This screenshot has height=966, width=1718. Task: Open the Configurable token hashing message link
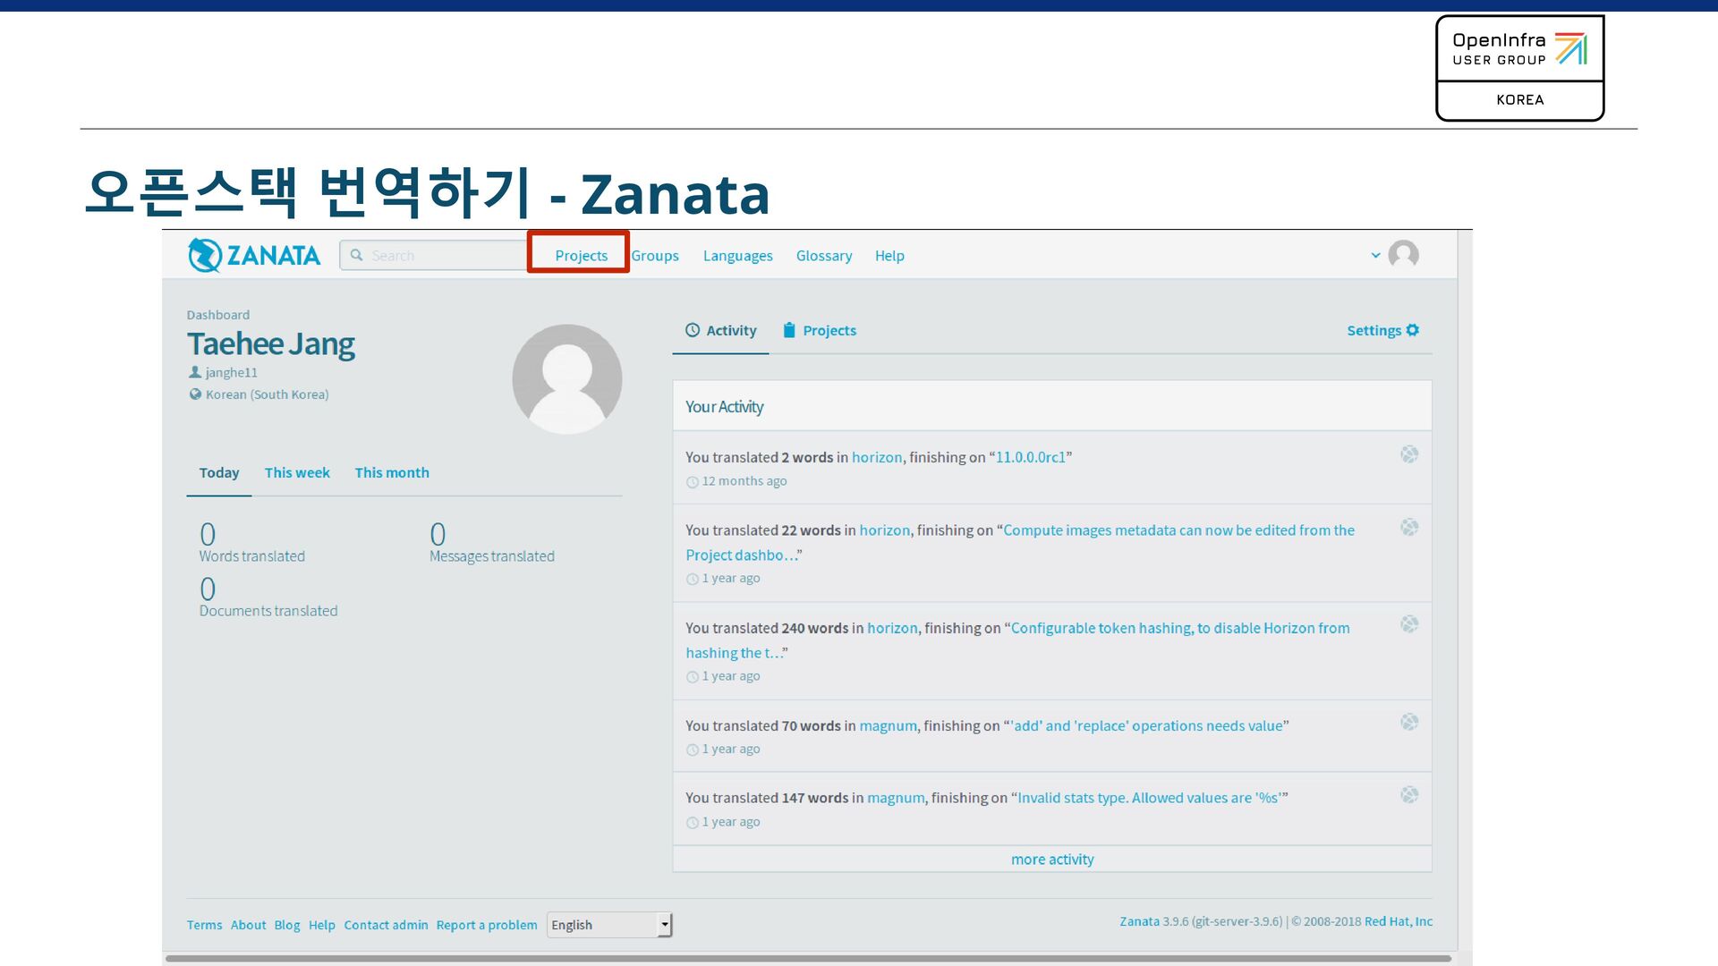(1180, 628)
